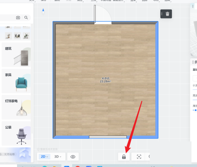Viewport: 197px width, 167px height.
Task: Click the magnifier search icon
Action: pyautogui.click(x=26, y=18)
